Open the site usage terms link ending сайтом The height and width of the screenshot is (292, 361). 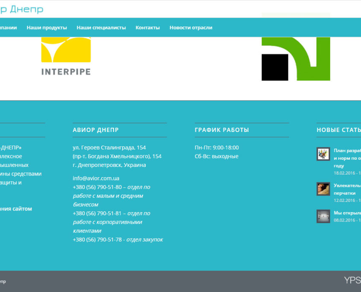point(16,209)
